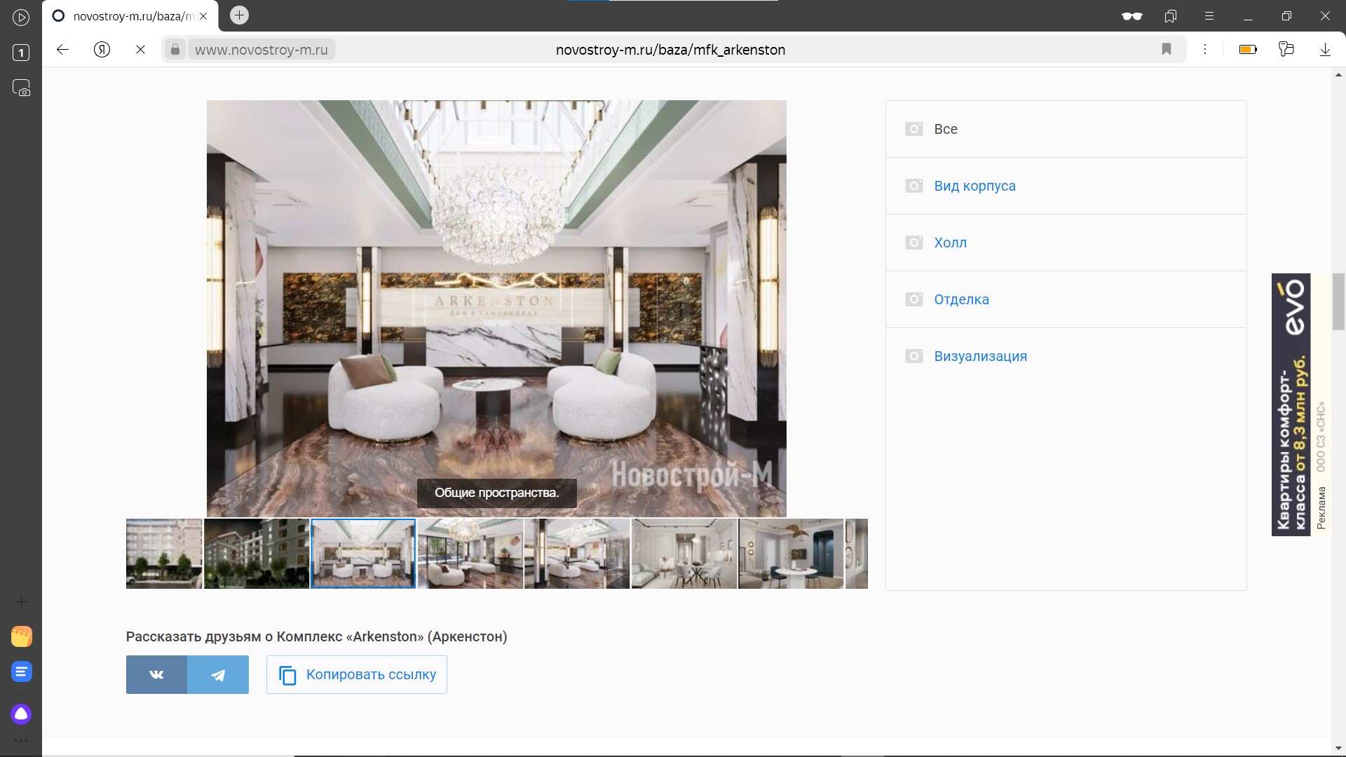Open sidebar more options three dots

pyautogui.click(x=21, y=740)
